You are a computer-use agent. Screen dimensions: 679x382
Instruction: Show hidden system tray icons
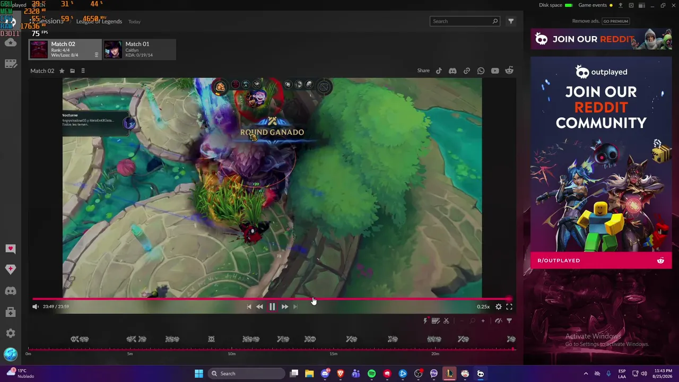point(586,374)
